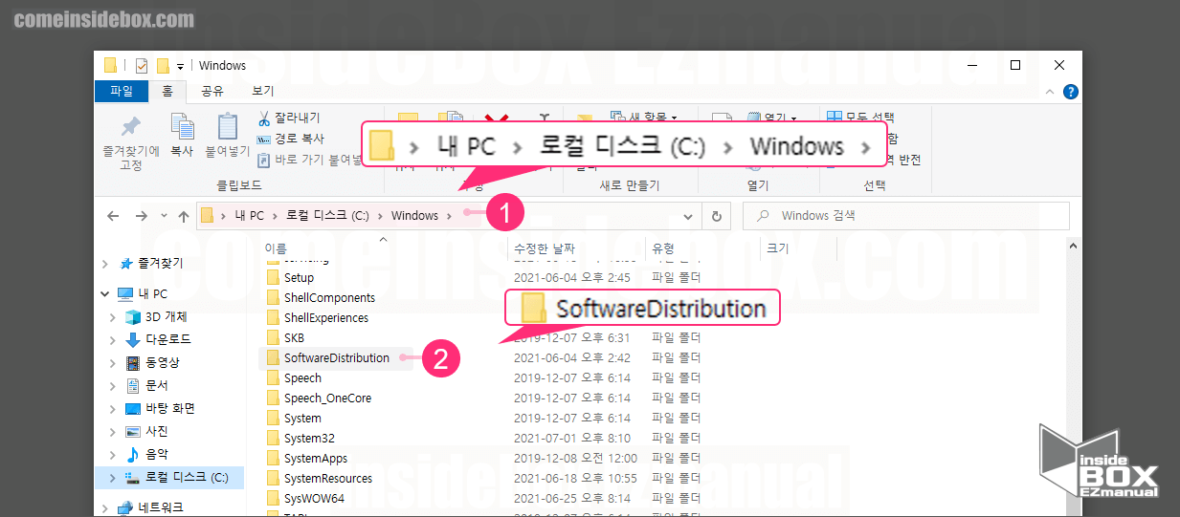Open the 파일 (File) menu tab
This screenshot has height=517, width=1180.
tap(122, 92)
